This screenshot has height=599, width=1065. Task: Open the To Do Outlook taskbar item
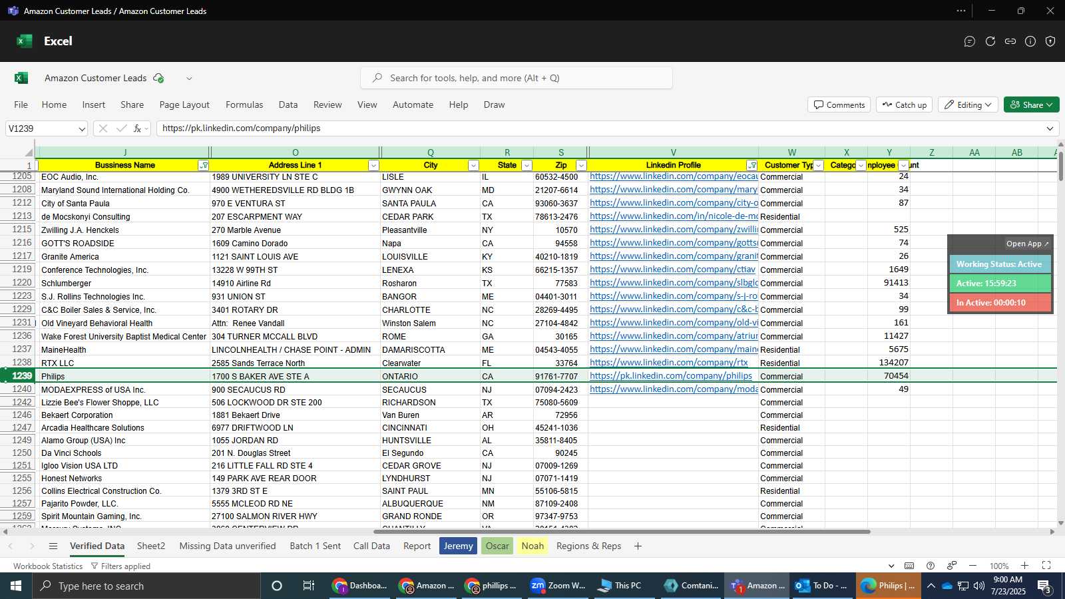click(x=822, y=586)
